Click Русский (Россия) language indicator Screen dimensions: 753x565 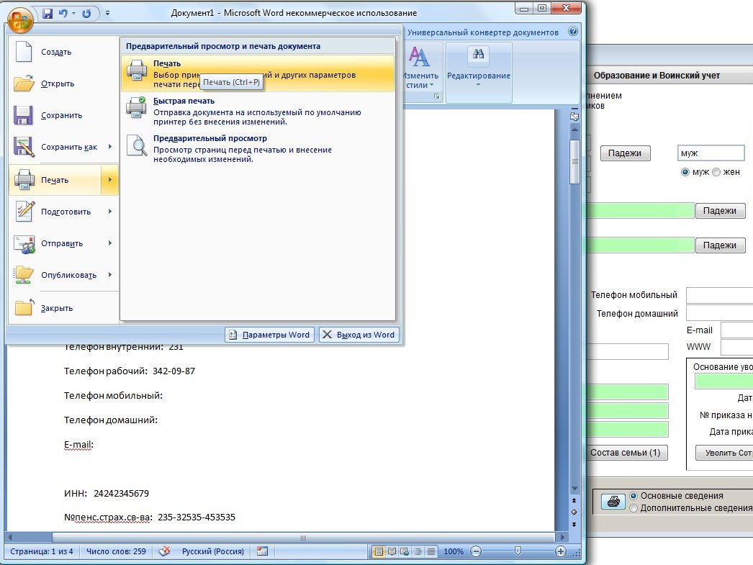tap(213, 551)
